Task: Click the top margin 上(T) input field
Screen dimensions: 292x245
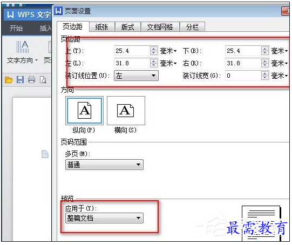Action: (132, 51)
